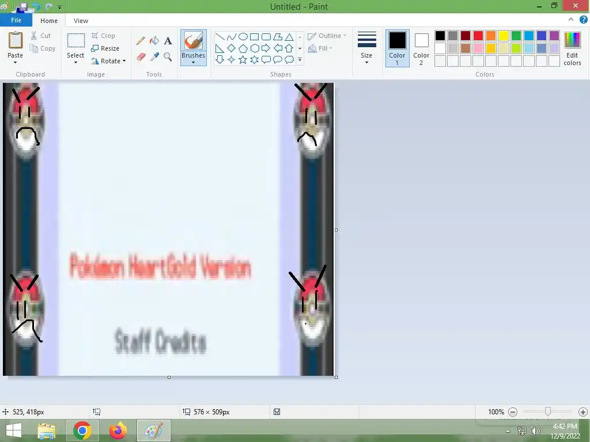Choose the Left arrow shape
This screenshot has height=442, width=590.
[x=278, y=48]
